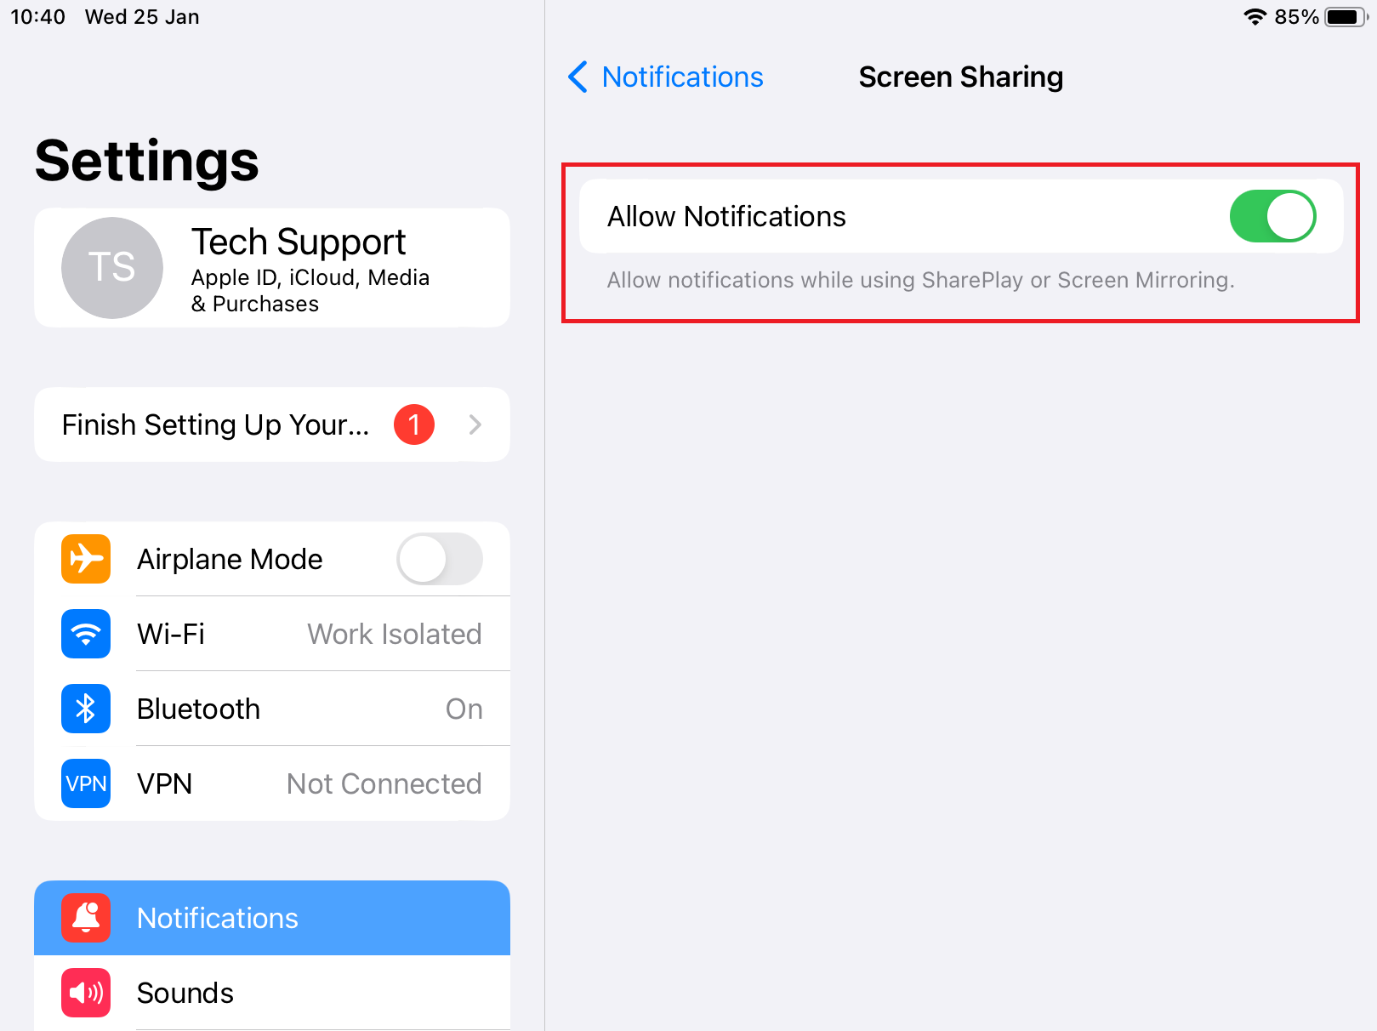Enable the Airplane Mode switch
1377x1031 pixels.
click(440, 559)
